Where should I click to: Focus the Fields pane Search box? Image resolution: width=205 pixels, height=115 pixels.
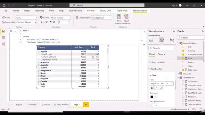click(x=191, y=38)
